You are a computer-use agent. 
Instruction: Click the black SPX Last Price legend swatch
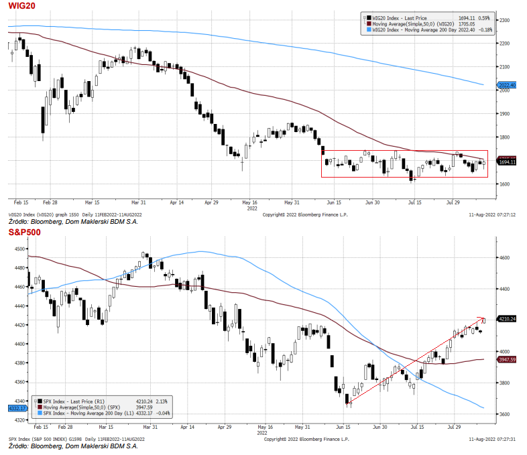40,401
